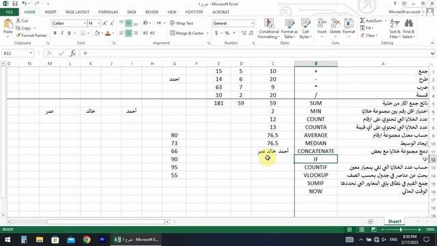Open Premiere Pro from the taskbar
The width and height of the screenshot is (437, 246).
102,239
